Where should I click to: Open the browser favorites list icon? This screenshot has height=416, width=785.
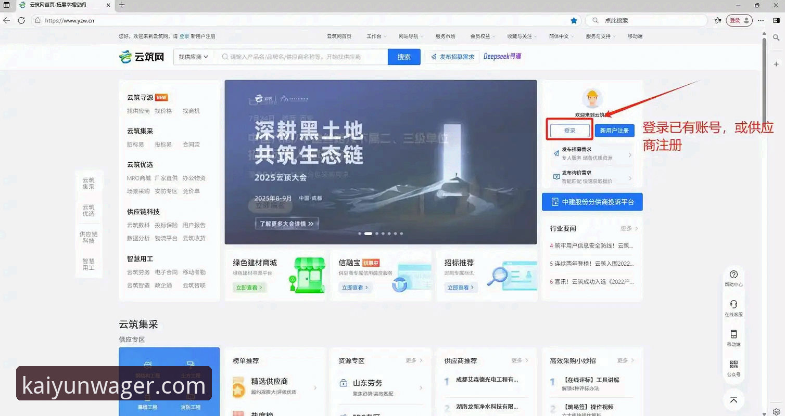pyautogui.click(x=718, y=20)
